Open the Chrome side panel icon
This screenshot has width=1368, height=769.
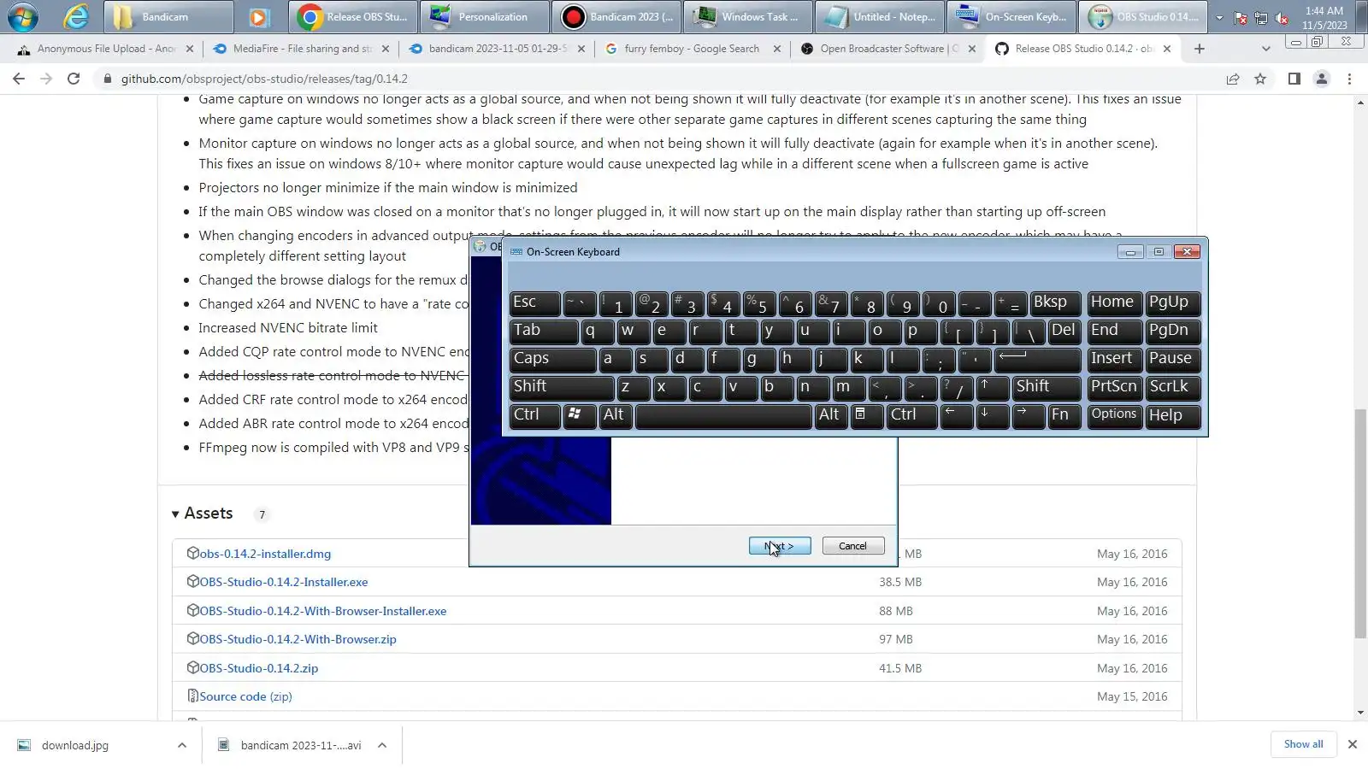tap(1294, 79)
